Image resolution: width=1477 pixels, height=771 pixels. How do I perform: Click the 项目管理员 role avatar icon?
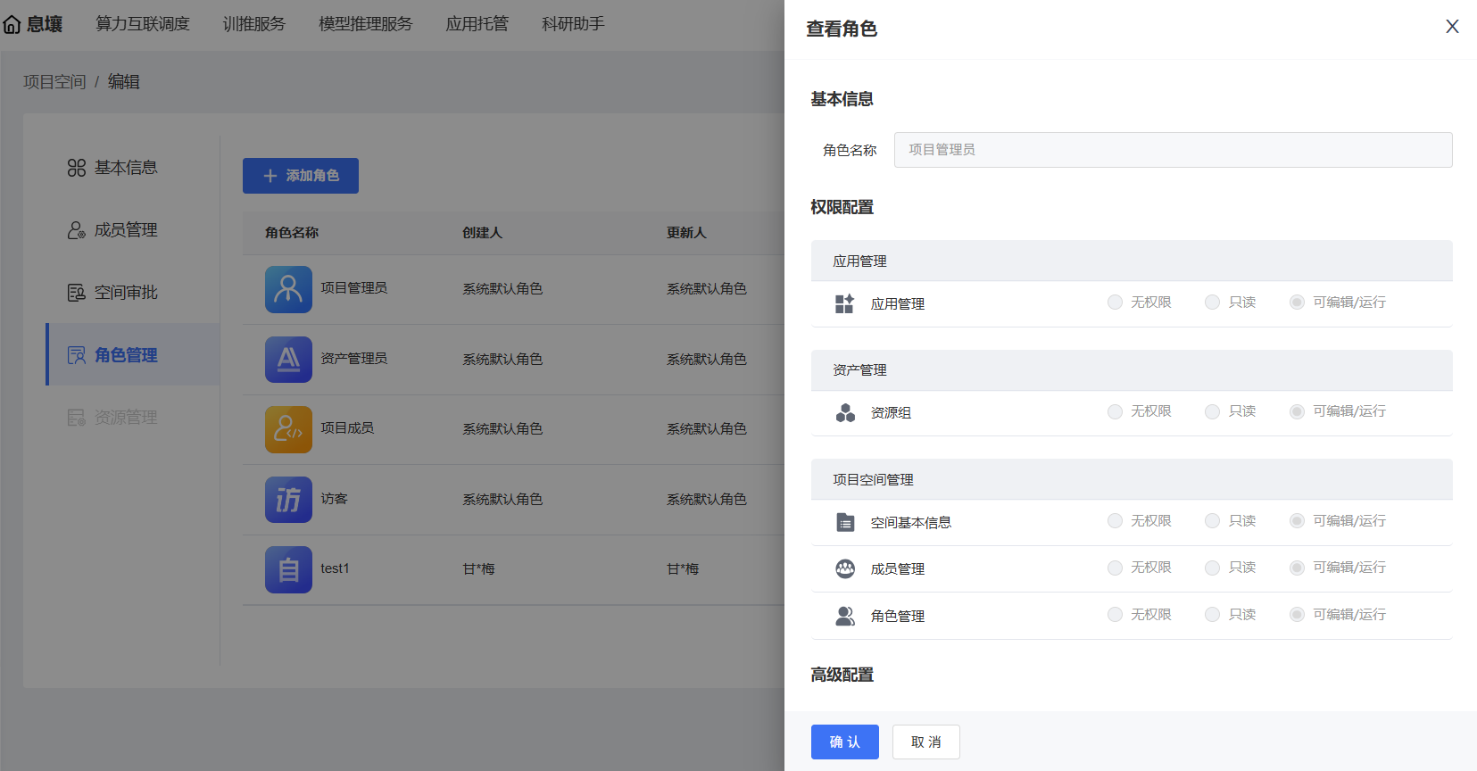pos(288,289)
